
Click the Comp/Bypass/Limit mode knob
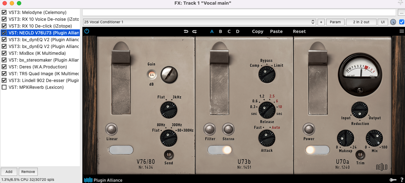click(267, 74)
